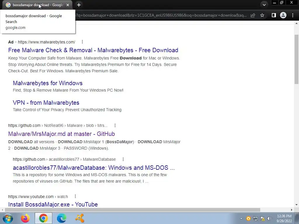Show hidden system tray icons arrow
The width and height of the screenshot is (299, 224).
pos(241,218)
